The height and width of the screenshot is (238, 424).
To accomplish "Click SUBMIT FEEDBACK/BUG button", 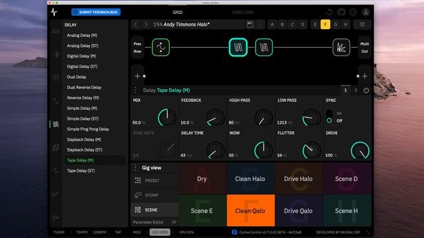I will click(96, 12).
